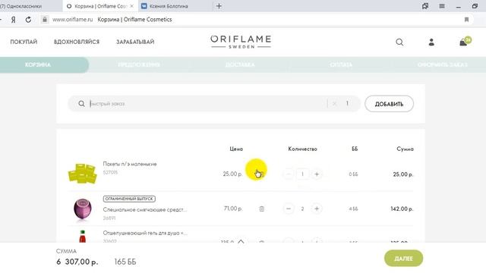Click the ДОБАВИТЬ button

coord(389,104)
